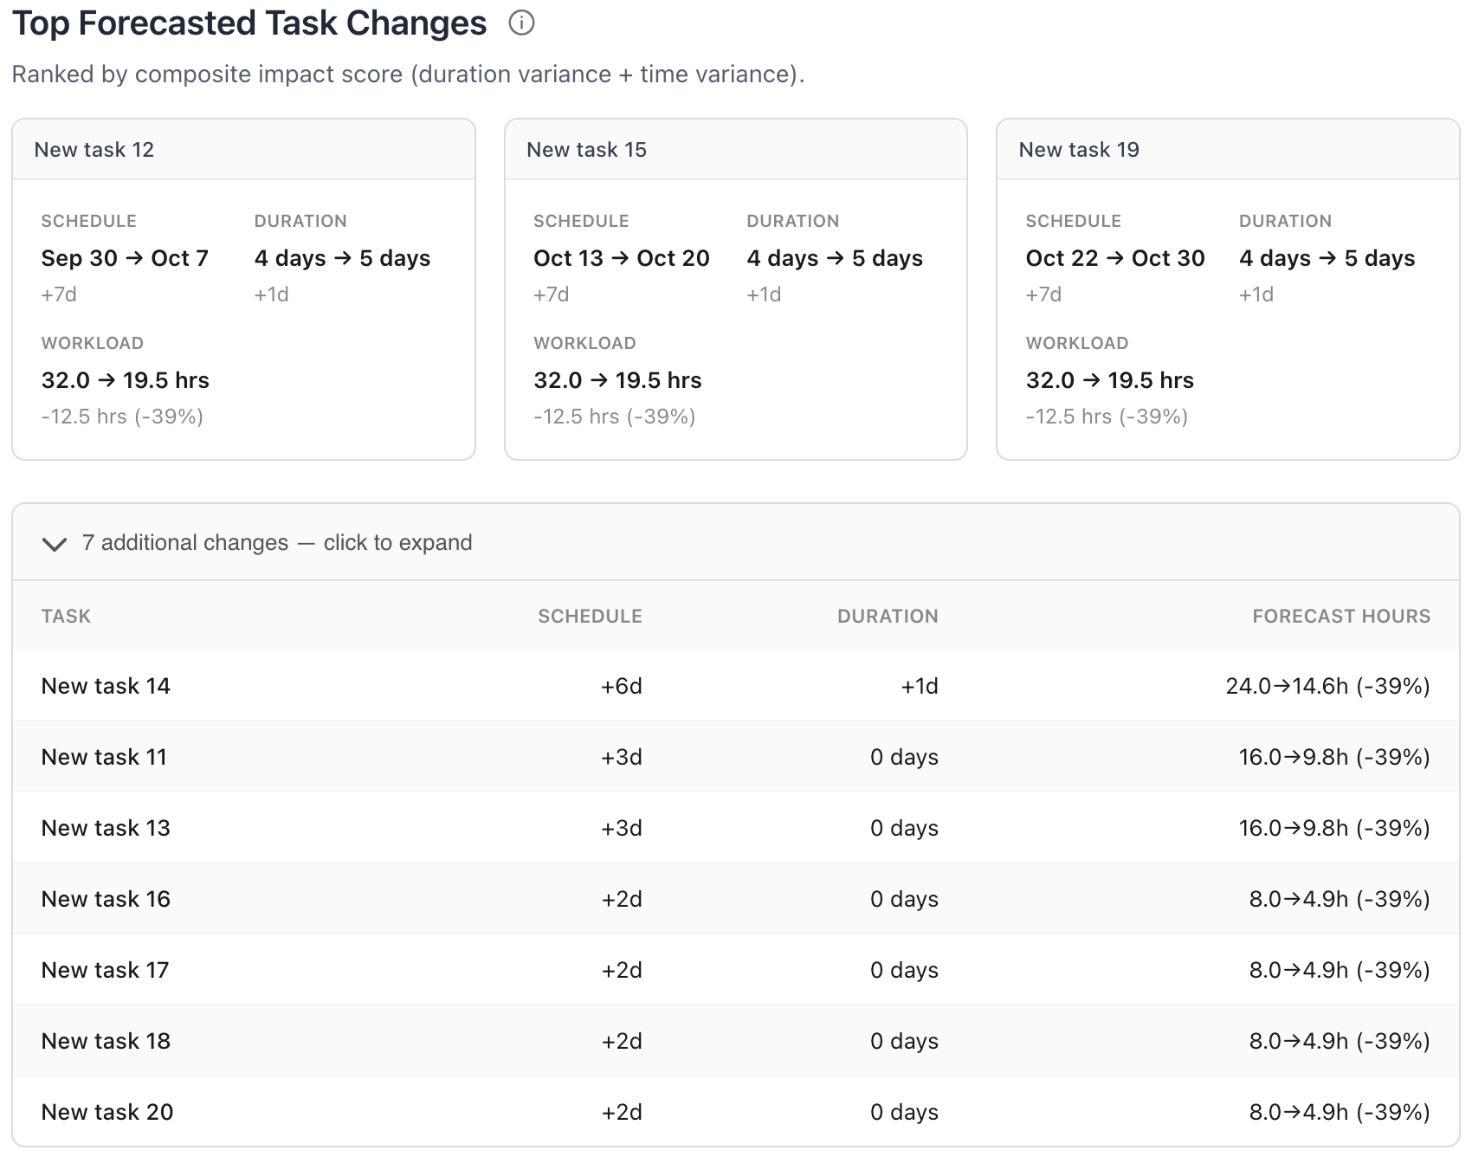Open the New task 19 card header
1472x1157 pixels.
point(1228,150)
